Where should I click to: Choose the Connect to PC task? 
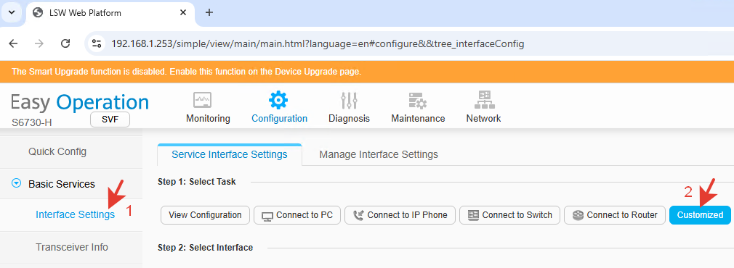pos(297,215)
